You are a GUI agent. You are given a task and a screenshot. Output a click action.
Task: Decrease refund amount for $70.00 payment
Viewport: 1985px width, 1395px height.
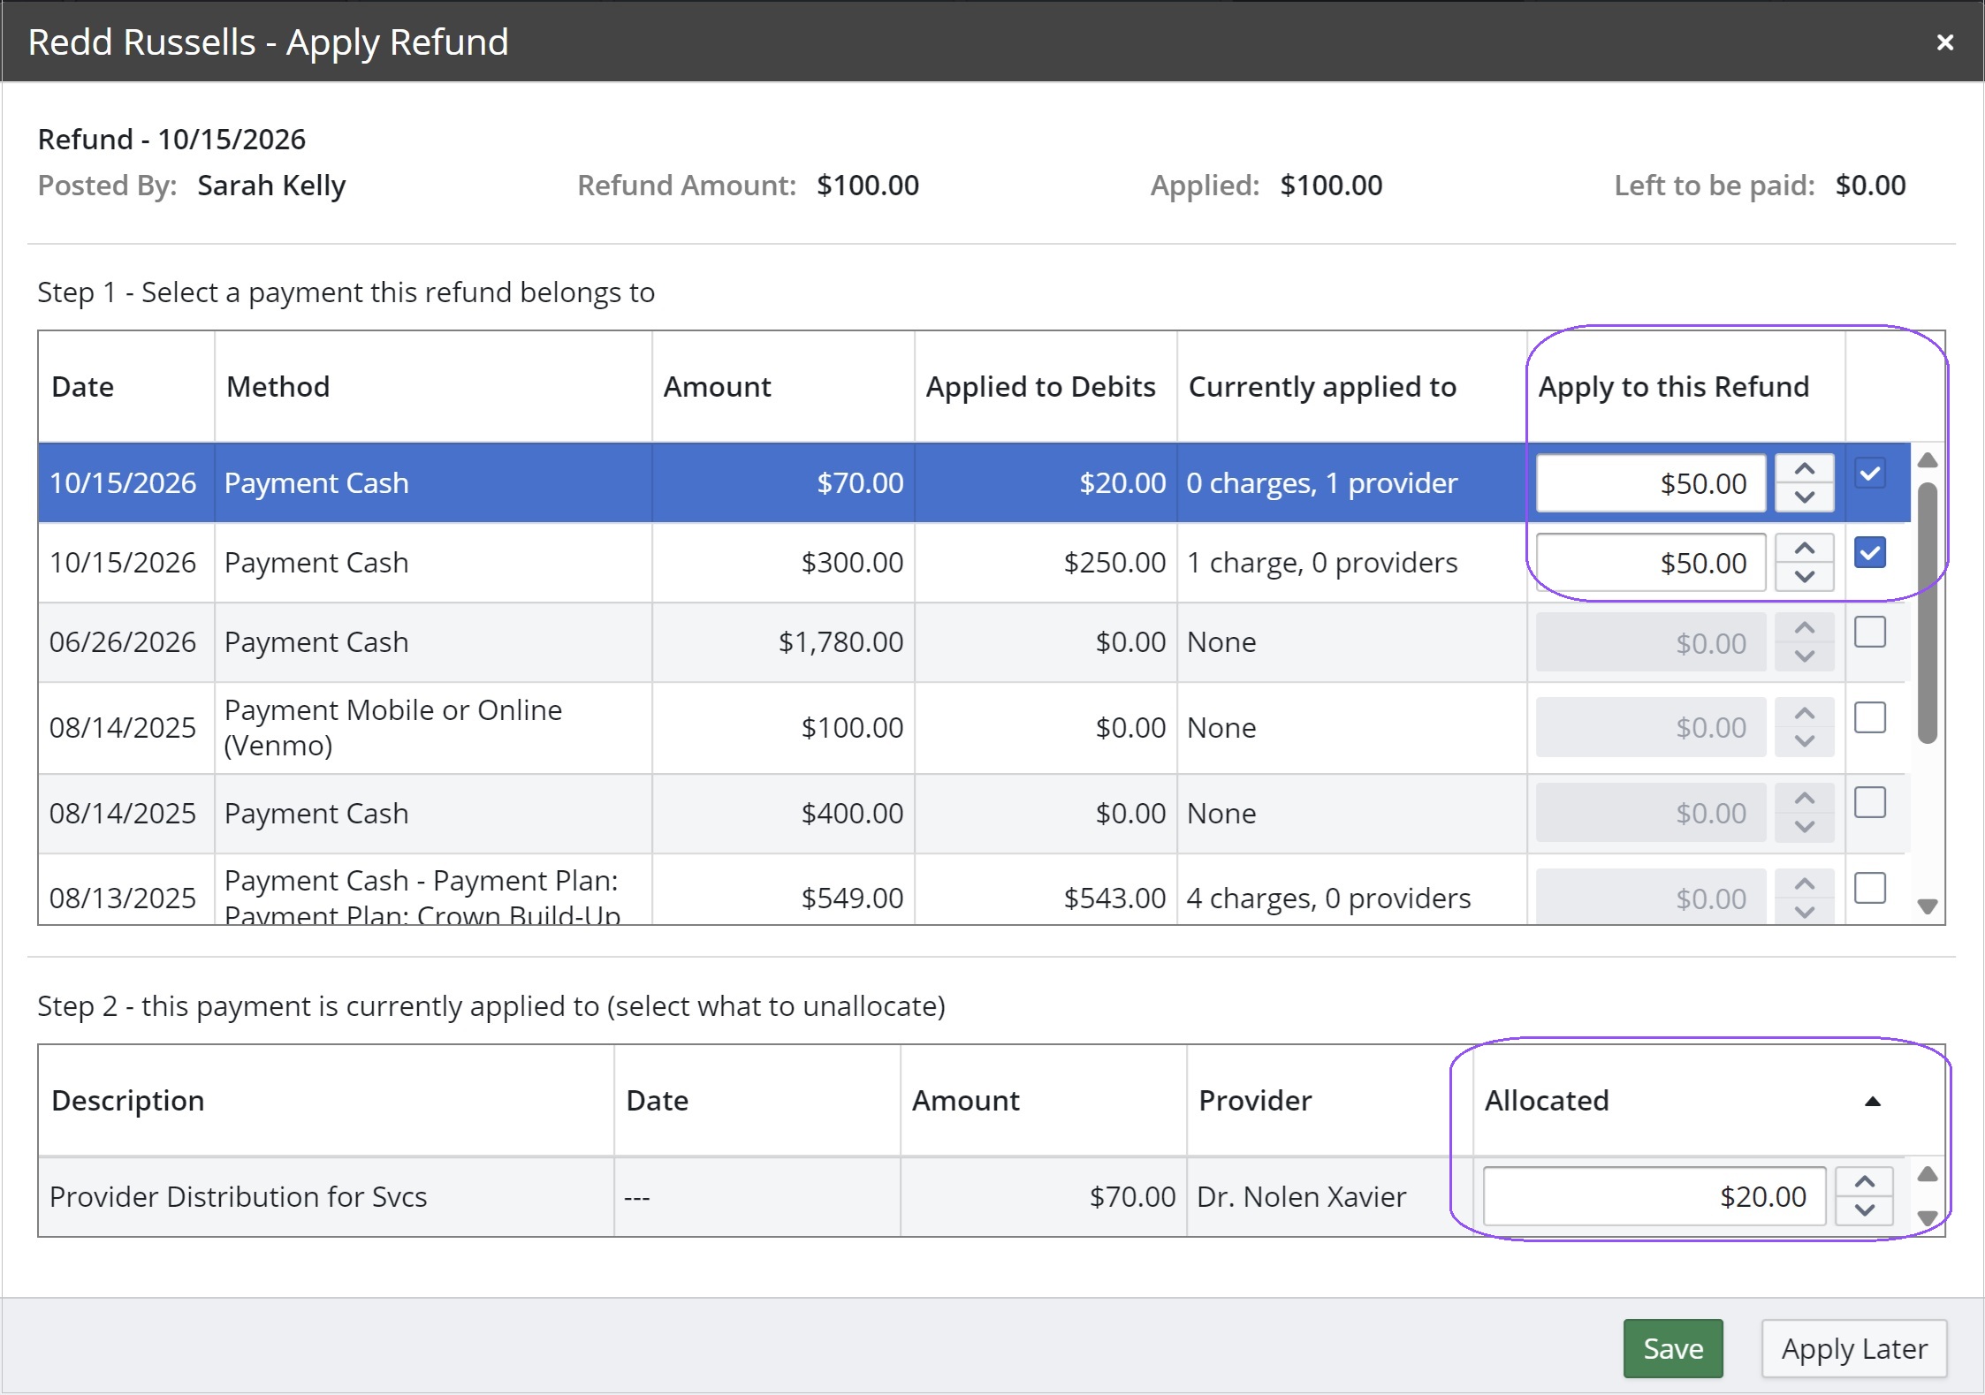point(1805,497)
